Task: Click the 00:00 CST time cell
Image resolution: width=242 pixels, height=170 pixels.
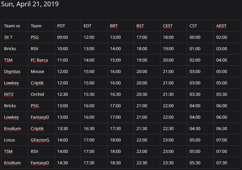Action: click(200, 37)
